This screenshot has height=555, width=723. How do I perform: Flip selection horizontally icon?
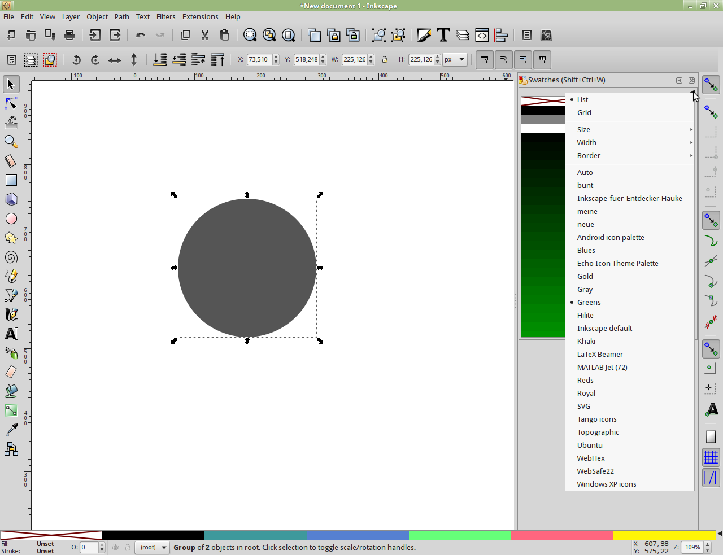point(115,60)
